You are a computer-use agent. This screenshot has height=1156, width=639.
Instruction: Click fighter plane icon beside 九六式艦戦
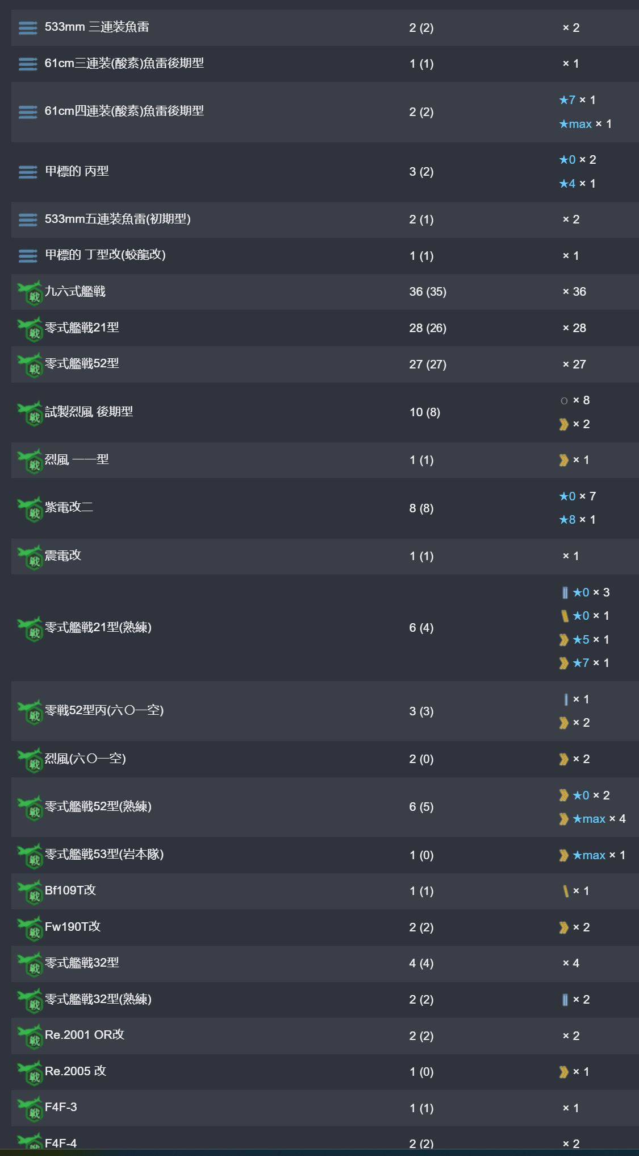30,292
